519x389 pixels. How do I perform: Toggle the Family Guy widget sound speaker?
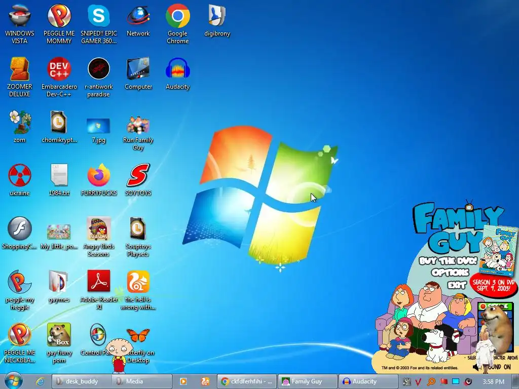pyautogui.click(x=476, y=367)
